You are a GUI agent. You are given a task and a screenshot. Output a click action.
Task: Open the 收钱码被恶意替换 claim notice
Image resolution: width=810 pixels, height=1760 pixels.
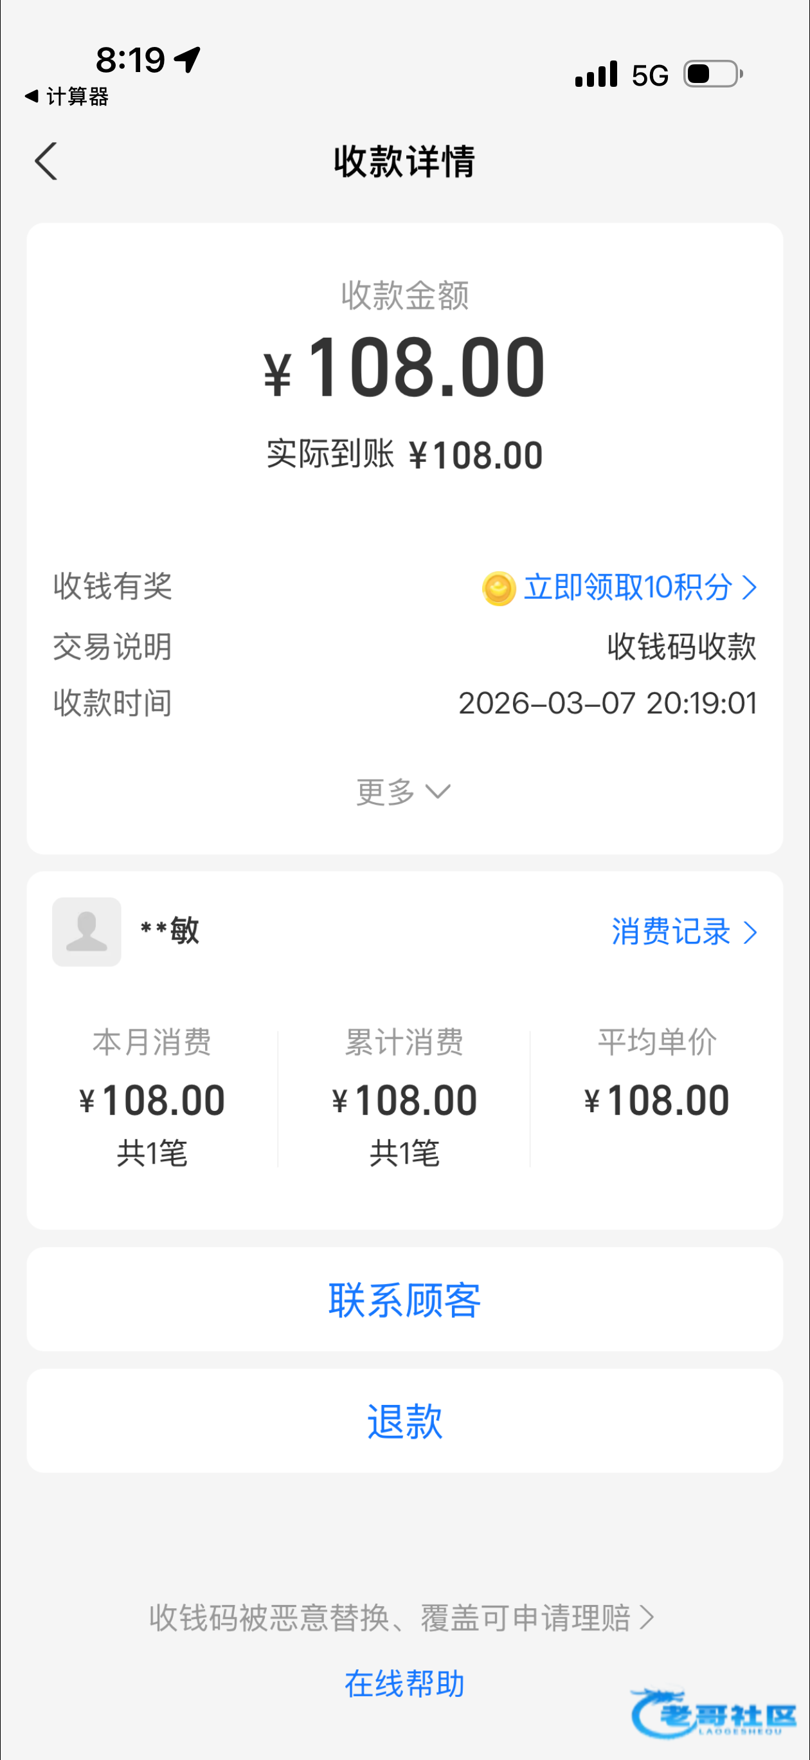point(390,1617)
